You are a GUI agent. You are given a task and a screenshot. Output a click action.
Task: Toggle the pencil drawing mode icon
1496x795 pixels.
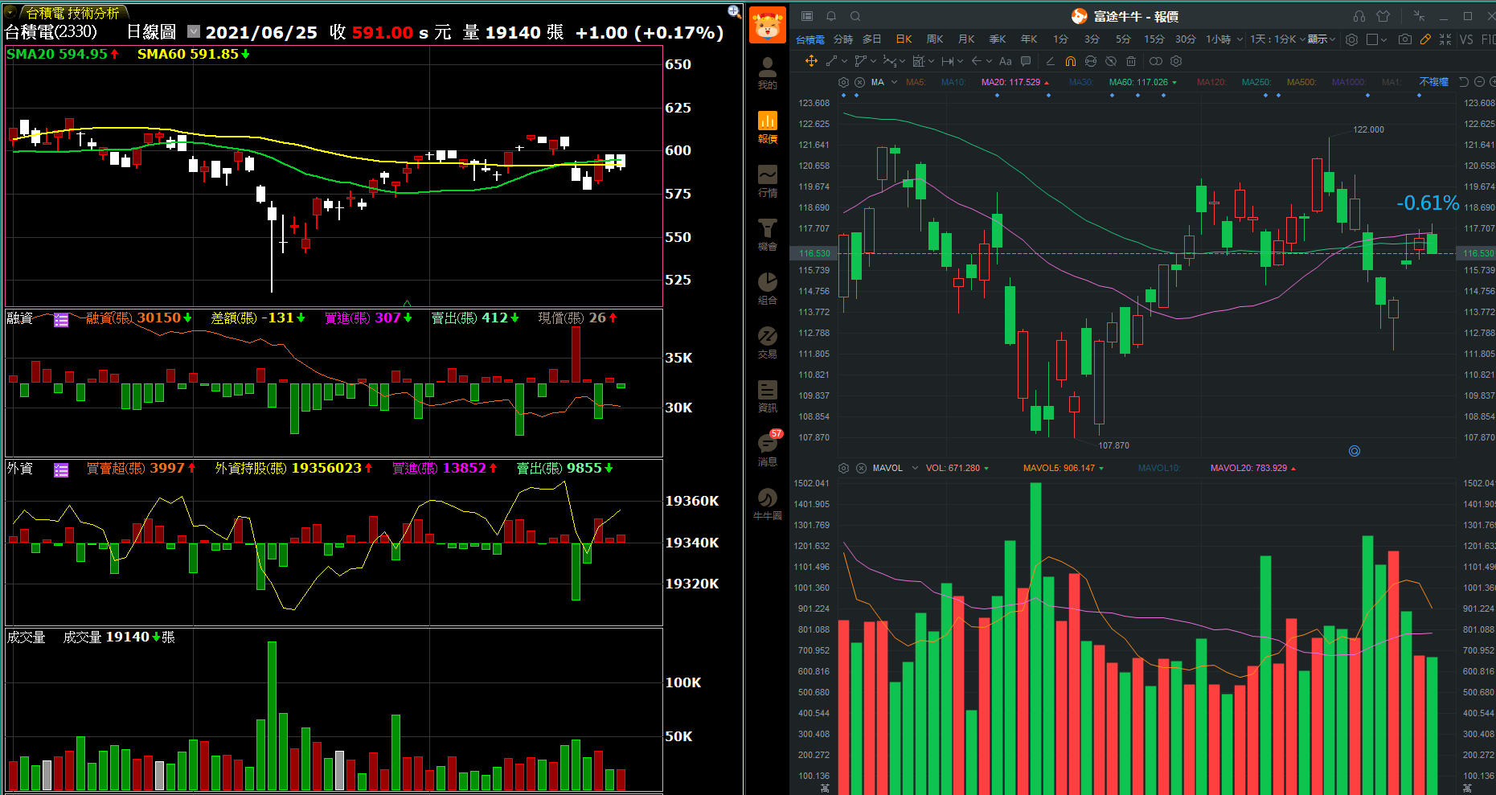tap(1425, 39)
